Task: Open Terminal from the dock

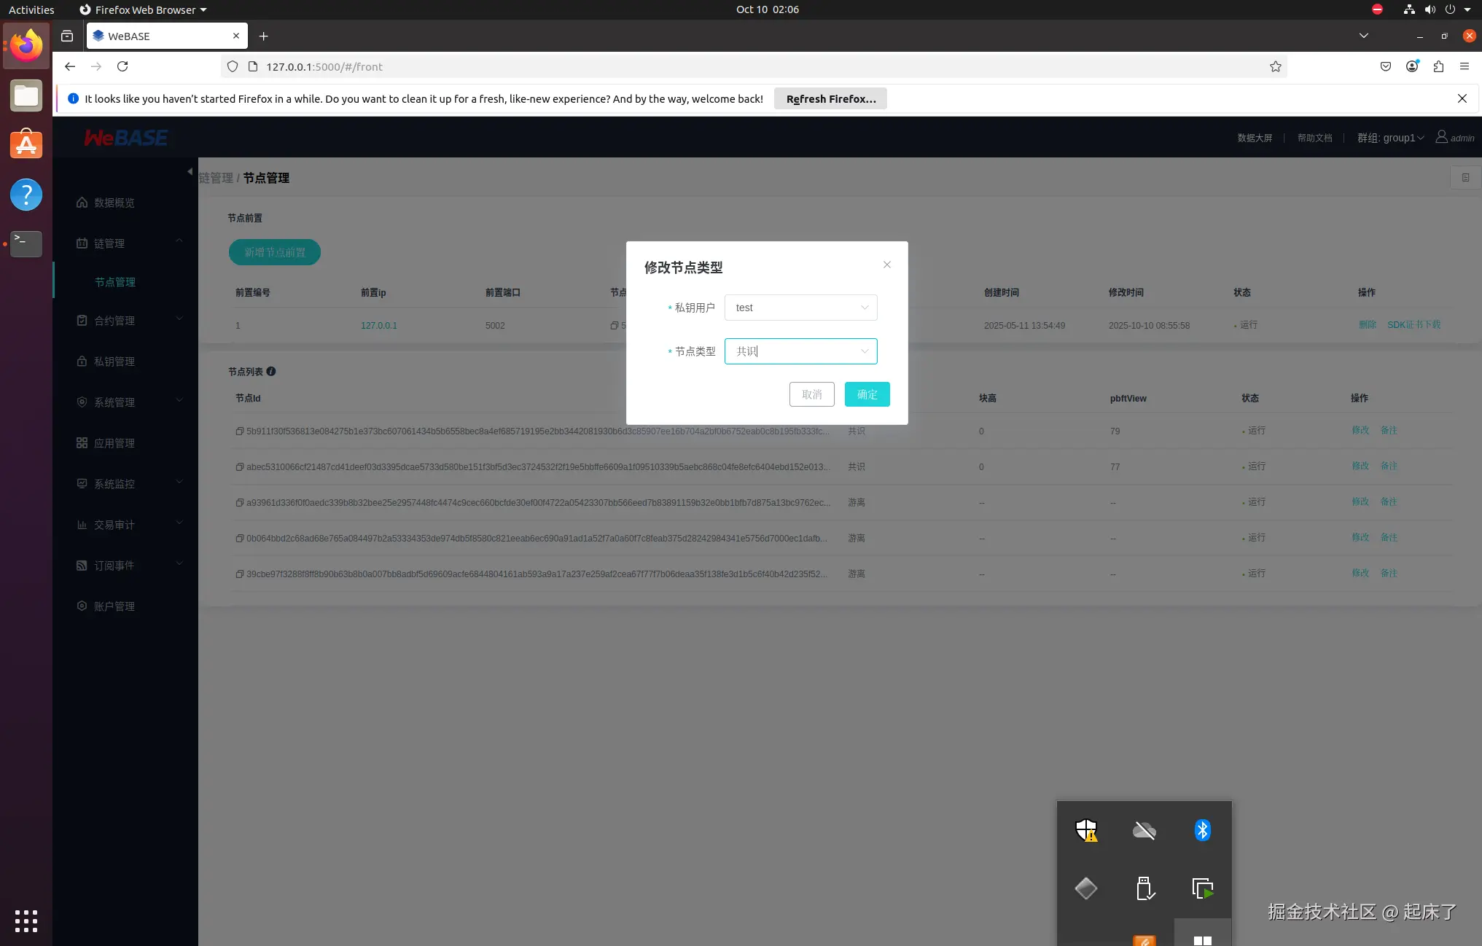Action: 26,243
